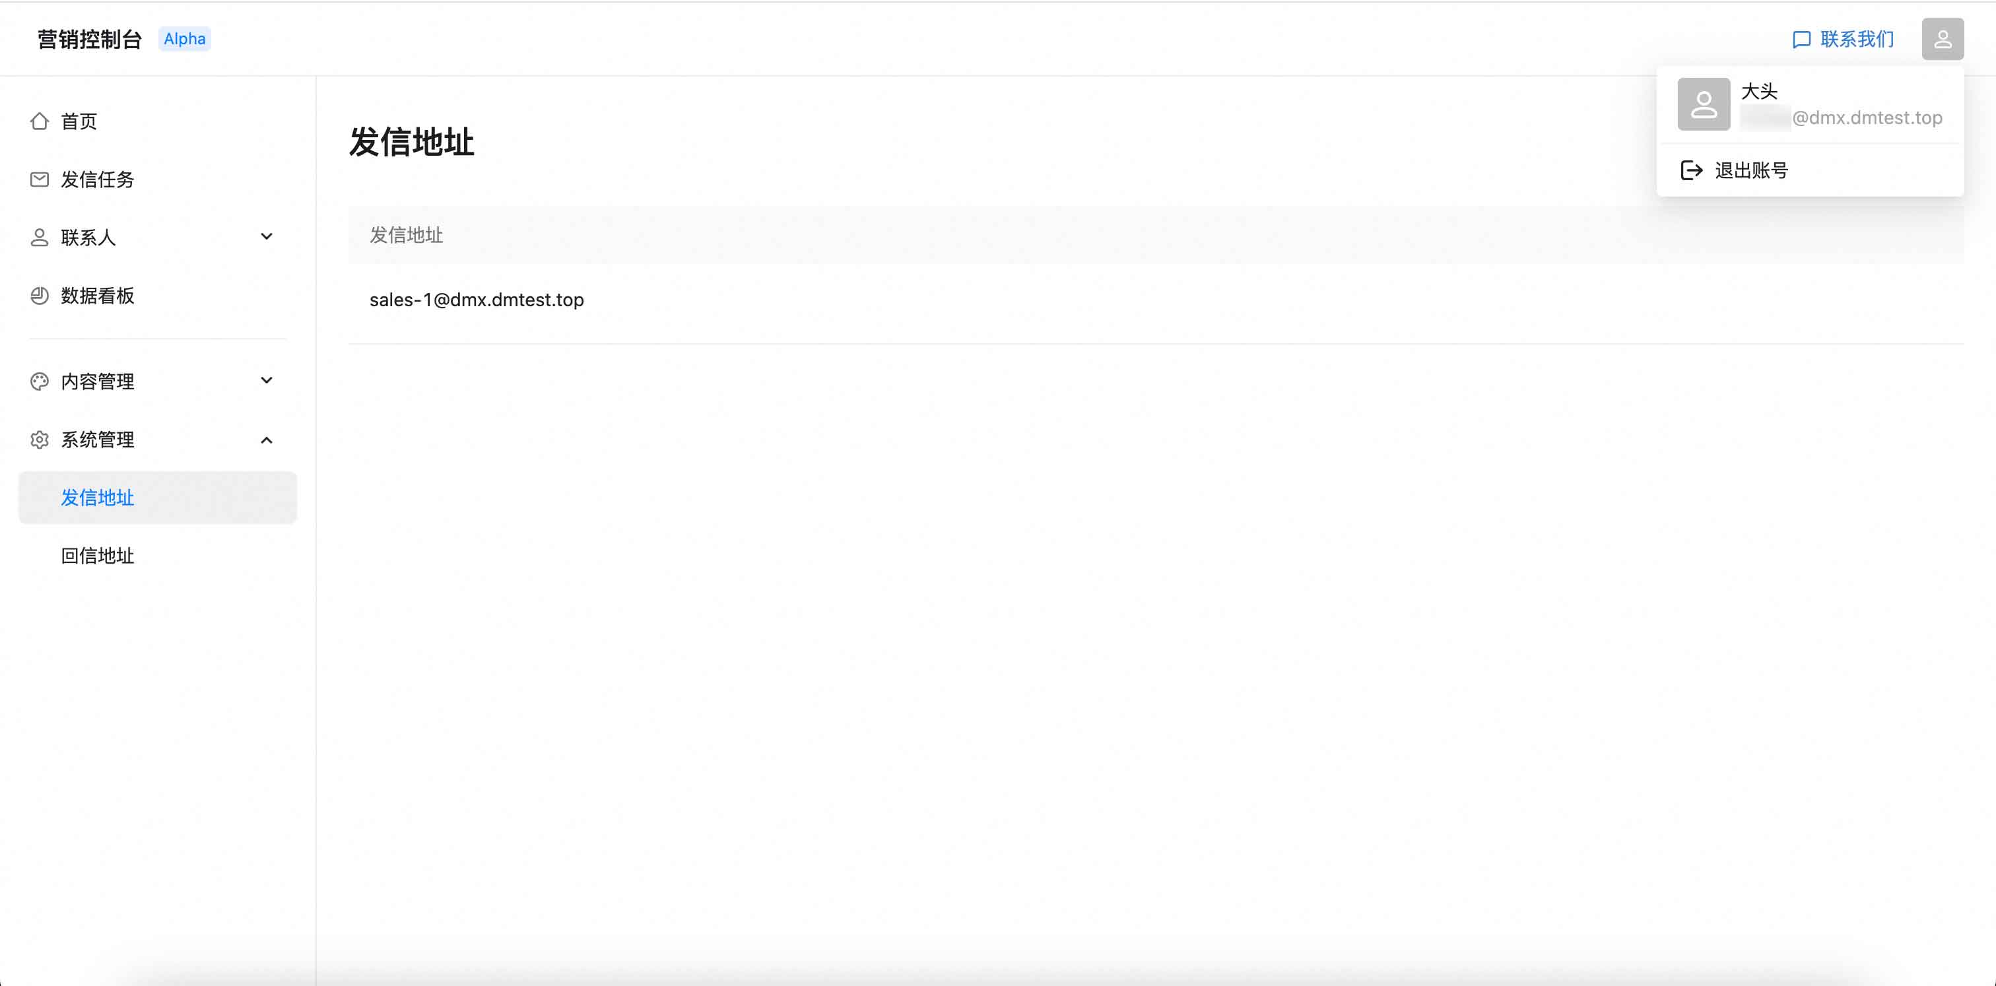Click the 营销控制台 title
This screenshot has height=986, width=1996.
tap(90, 39)
